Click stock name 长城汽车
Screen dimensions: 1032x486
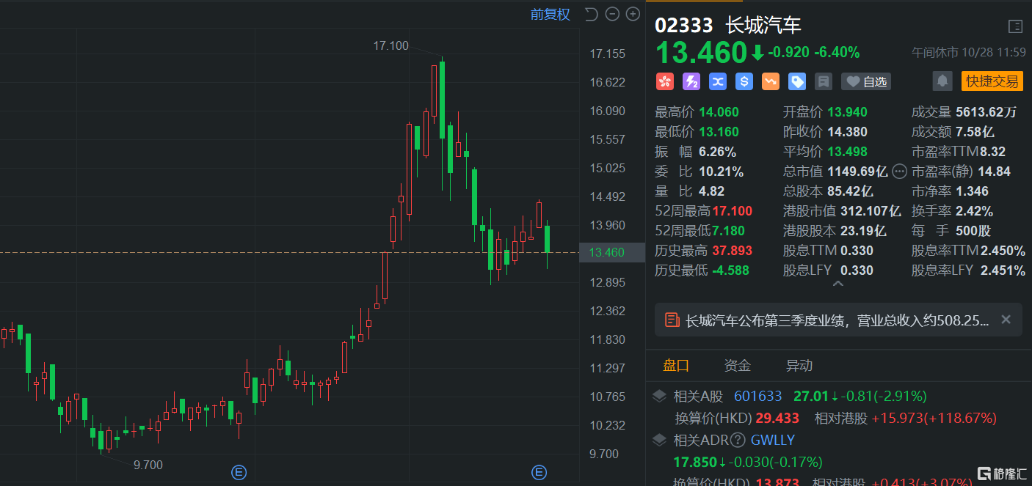coord(763,26)
